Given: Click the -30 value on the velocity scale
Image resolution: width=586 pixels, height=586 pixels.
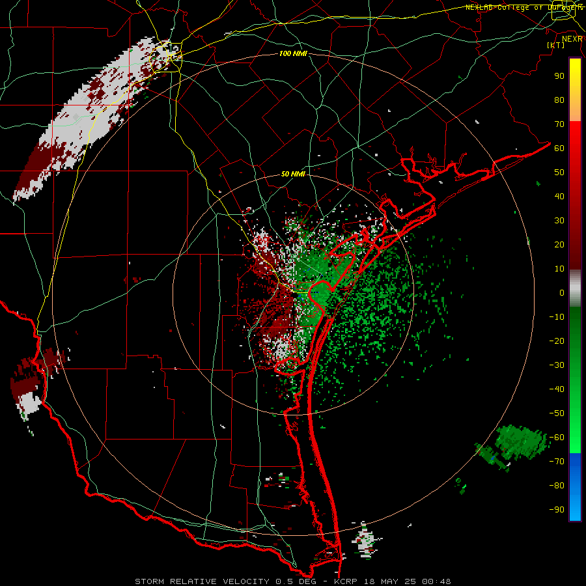Looking at the screenshot, I should (x=557, y=365).
